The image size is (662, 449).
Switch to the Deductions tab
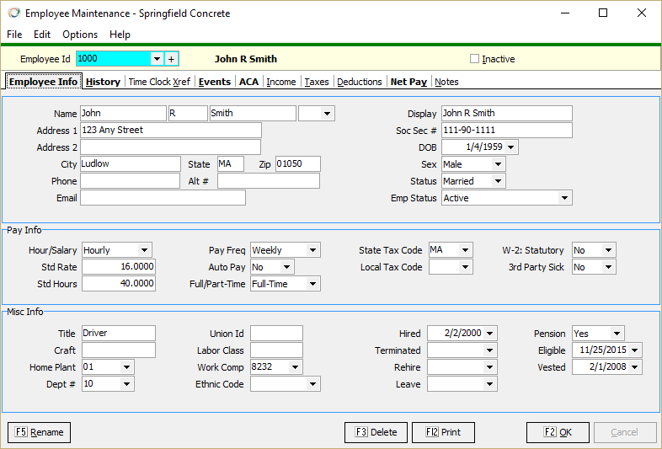[360, 82]
